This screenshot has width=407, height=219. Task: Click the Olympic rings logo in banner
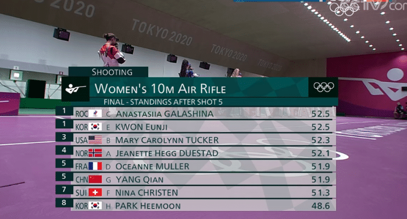(323, 87)
